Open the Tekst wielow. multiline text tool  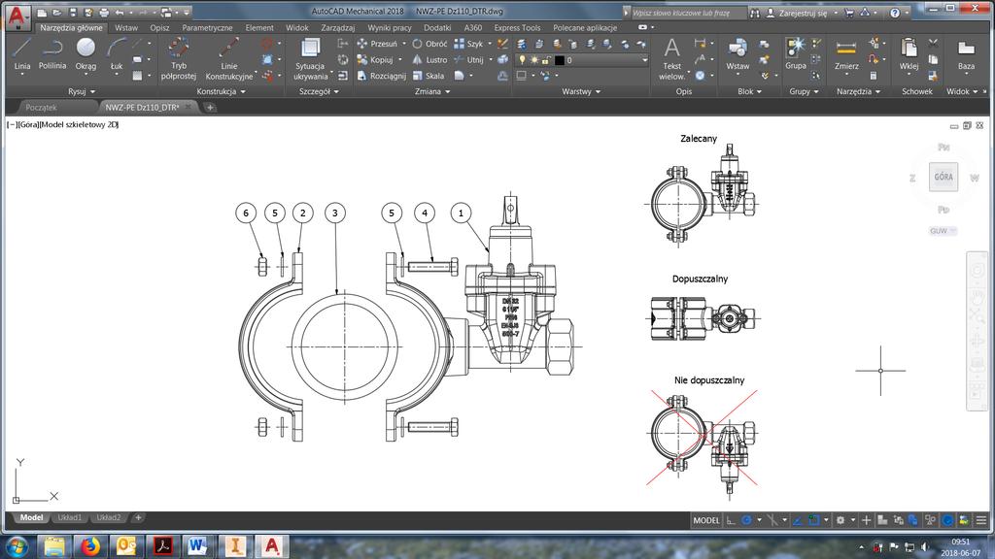coord(671,58)
